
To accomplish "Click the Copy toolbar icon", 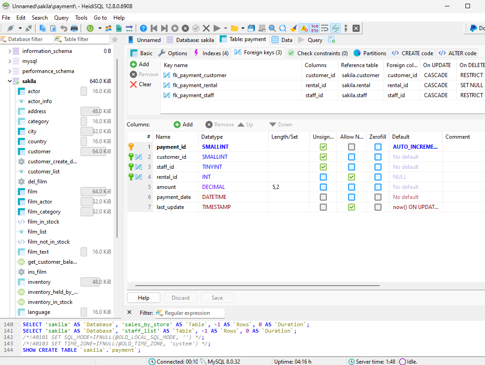I will [x=42, y=28].
